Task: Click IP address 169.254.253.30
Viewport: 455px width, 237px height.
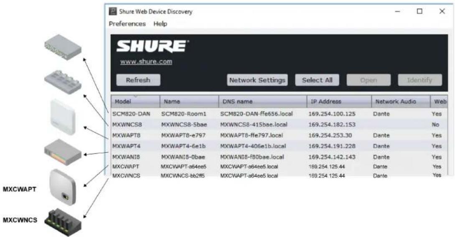Action: pos(330,135)
